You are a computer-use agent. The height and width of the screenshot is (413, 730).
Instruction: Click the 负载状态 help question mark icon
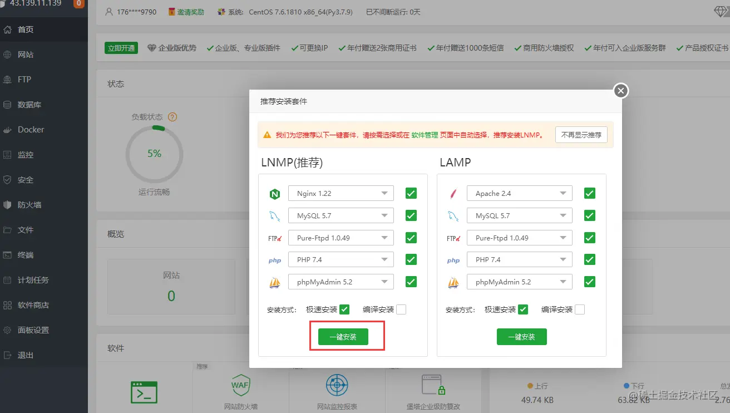[x=172, y=117]
